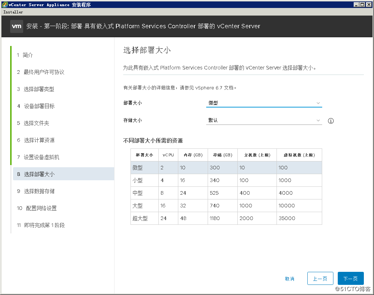Open the Installer menu

click(13, 12)
